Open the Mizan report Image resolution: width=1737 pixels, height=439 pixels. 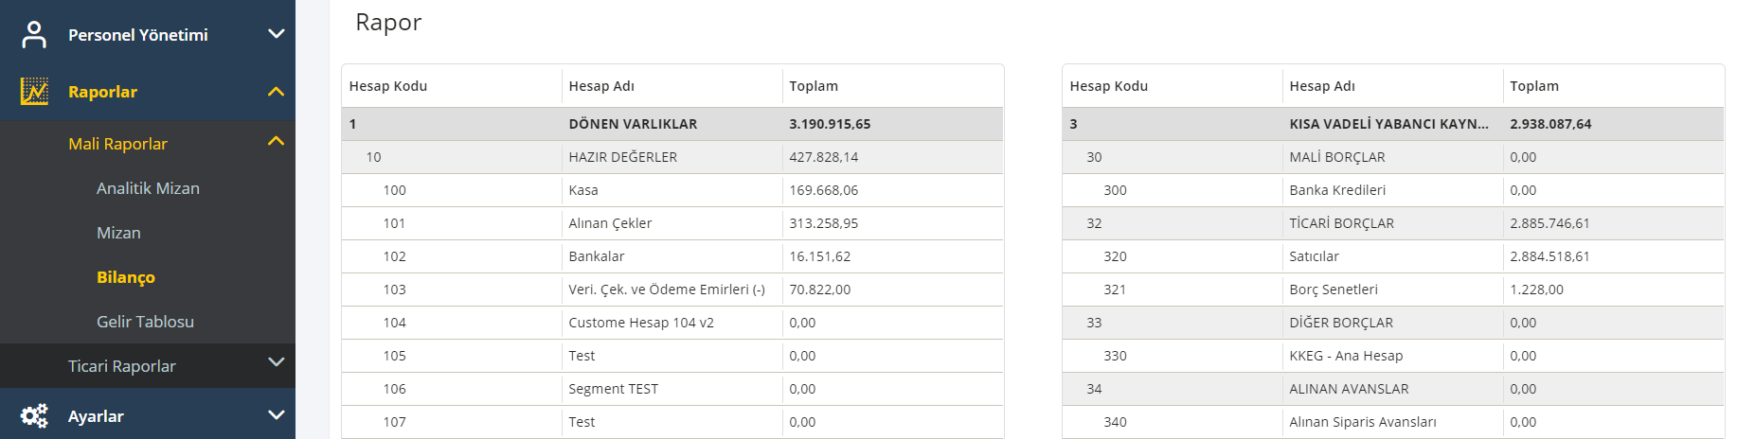click(x=118, y=233)
